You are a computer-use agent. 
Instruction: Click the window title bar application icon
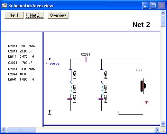4,6
